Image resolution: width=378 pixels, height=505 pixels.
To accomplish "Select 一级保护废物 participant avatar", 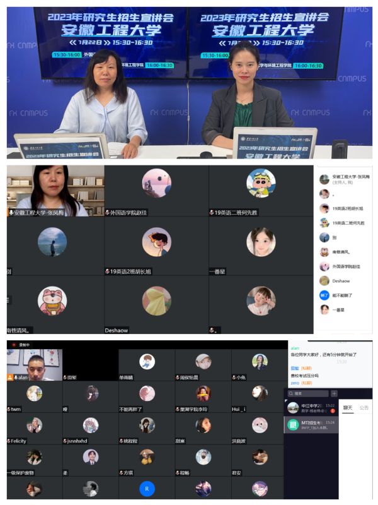I will [x=35, y=457].
